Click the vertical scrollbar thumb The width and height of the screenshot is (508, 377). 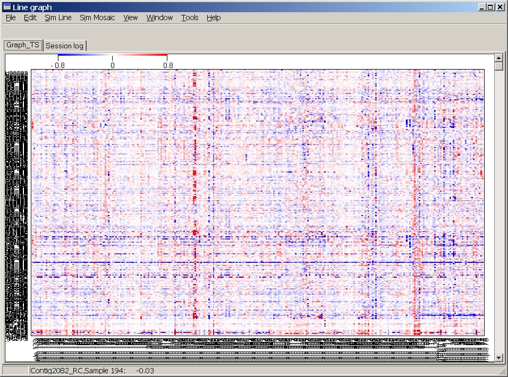[x=498, y=66]
